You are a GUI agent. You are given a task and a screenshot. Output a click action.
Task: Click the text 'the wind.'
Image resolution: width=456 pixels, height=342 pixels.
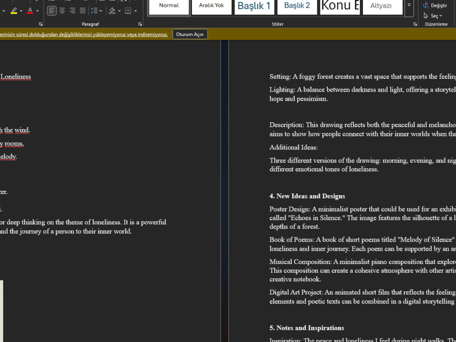(17, 130)
